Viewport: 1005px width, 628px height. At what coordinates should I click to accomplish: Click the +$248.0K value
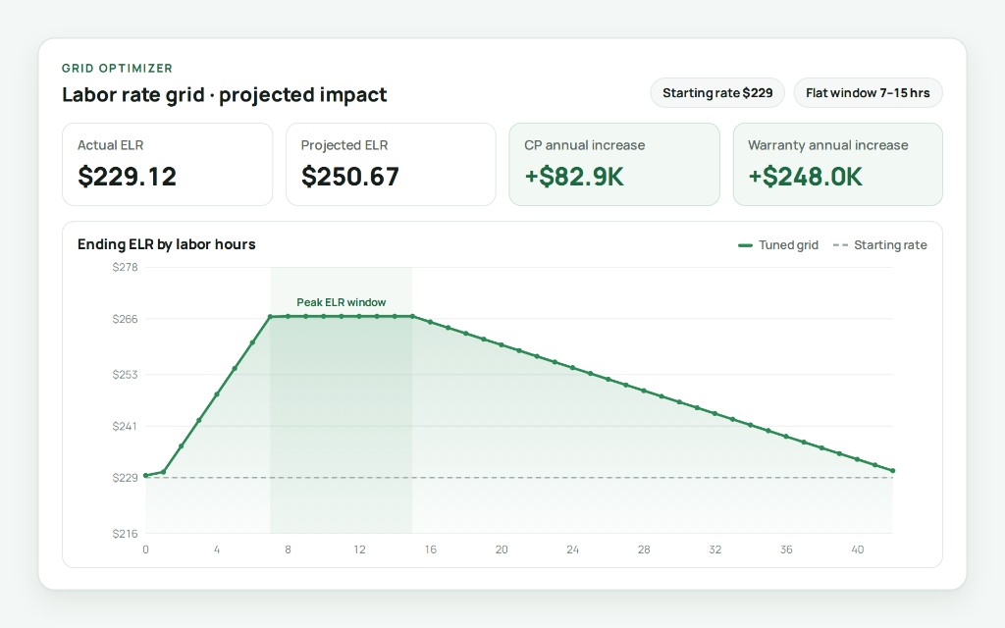coord(805,177)
